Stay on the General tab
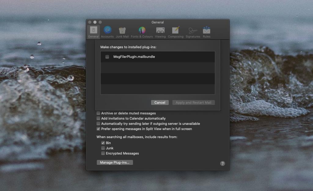This screenshot has width=313, height=191. coord(93,31)
